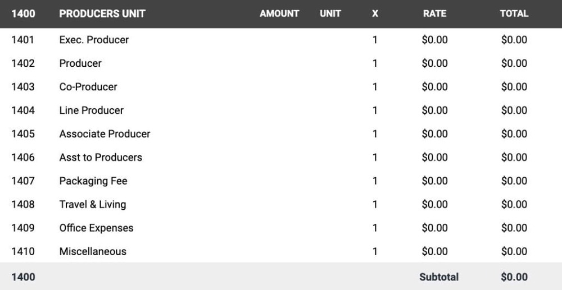Click the Co-Producer line item
Screen dimensions: 562x290
point(88,87)
